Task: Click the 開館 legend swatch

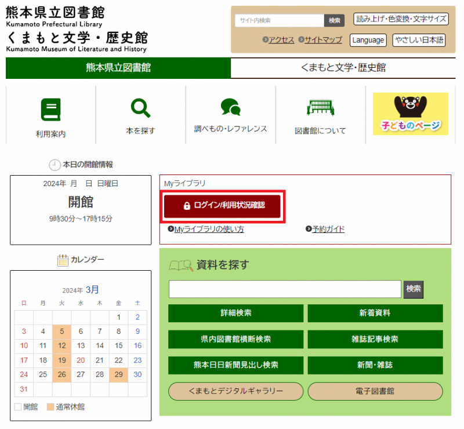Action: click(18, 407)
